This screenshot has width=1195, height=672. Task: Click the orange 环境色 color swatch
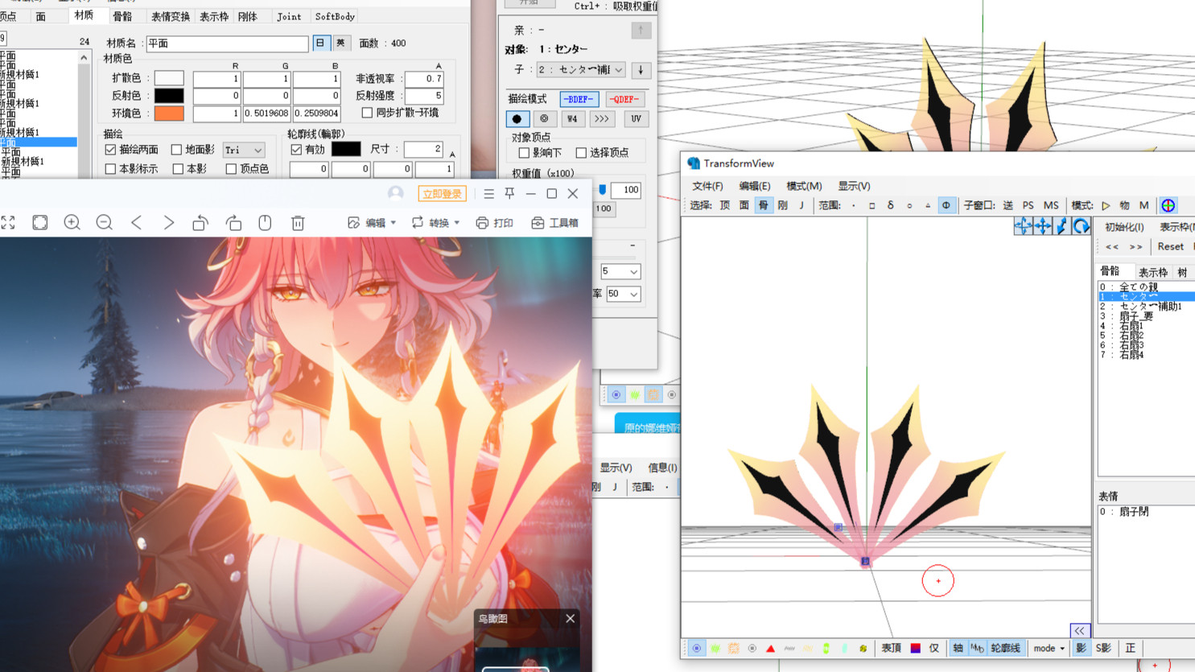pos(169,113)
